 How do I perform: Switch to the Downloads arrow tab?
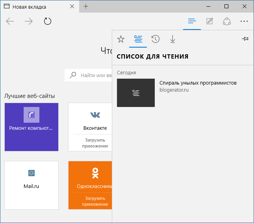coord(173,39)
